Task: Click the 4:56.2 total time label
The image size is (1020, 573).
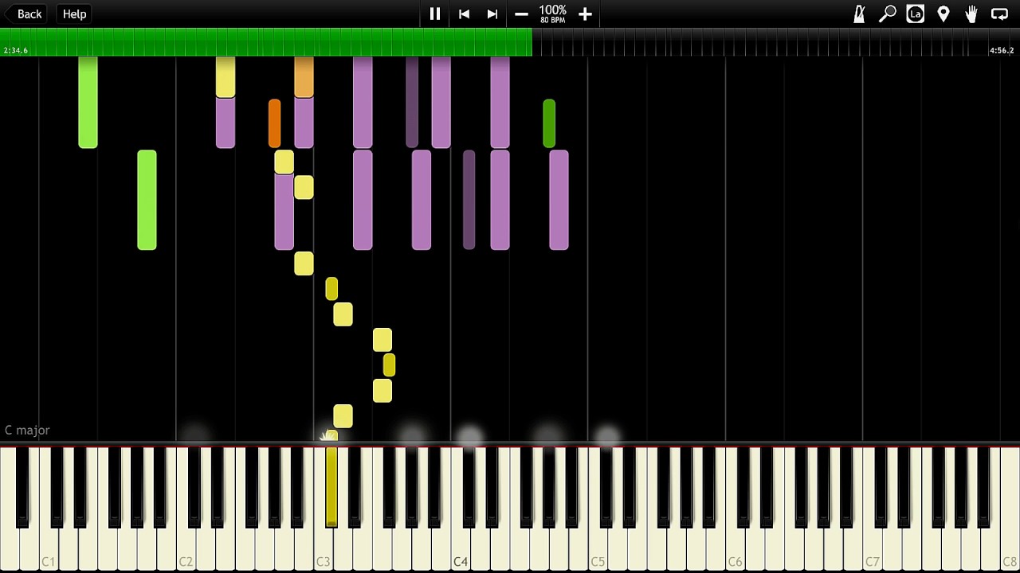Action: (1002, 50)
